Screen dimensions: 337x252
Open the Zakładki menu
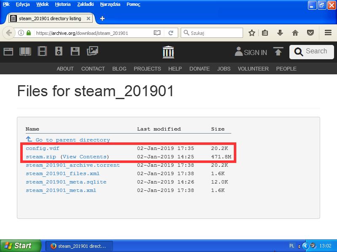point(86,4)
